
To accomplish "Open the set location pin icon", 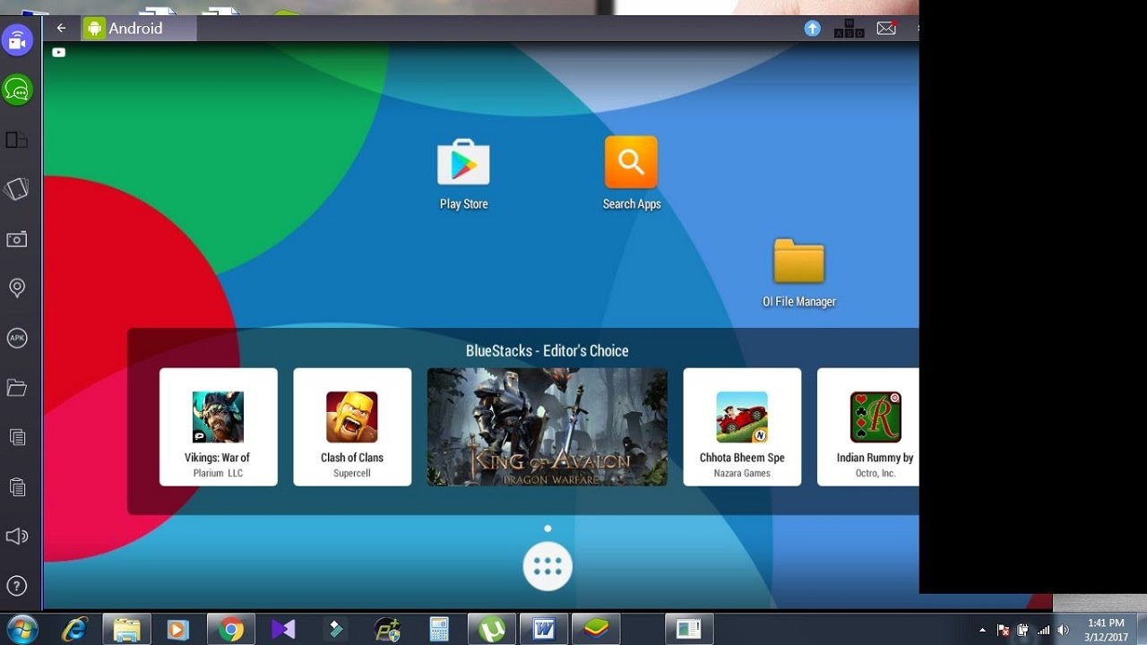I will click(x=16, y=288).
